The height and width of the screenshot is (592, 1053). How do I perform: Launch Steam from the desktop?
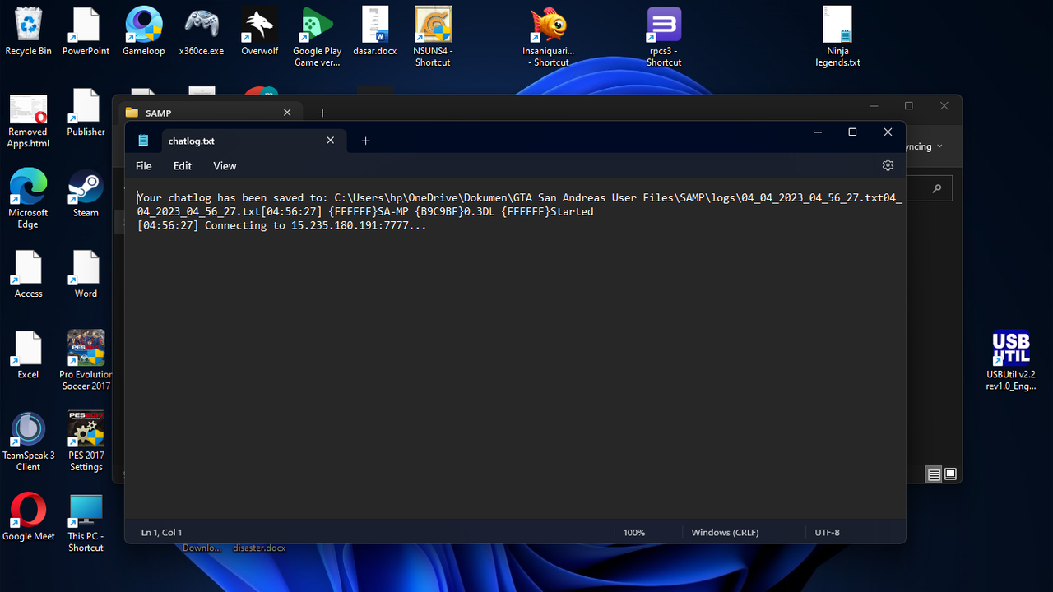coord(86,194)
